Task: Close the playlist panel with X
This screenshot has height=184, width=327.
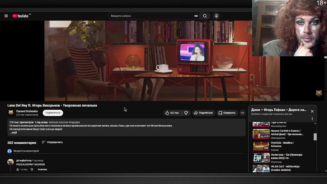Action: (x=312, y=111)
